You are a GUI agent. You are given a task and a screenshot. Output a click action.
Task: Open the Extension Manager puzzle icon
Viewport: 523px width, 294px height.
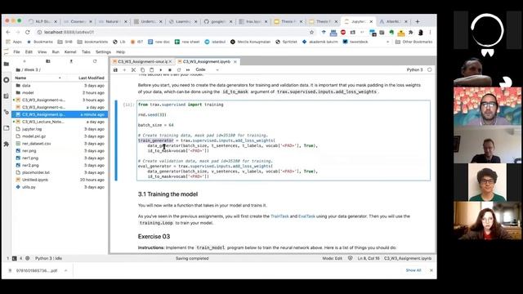[x=6, y=144]
